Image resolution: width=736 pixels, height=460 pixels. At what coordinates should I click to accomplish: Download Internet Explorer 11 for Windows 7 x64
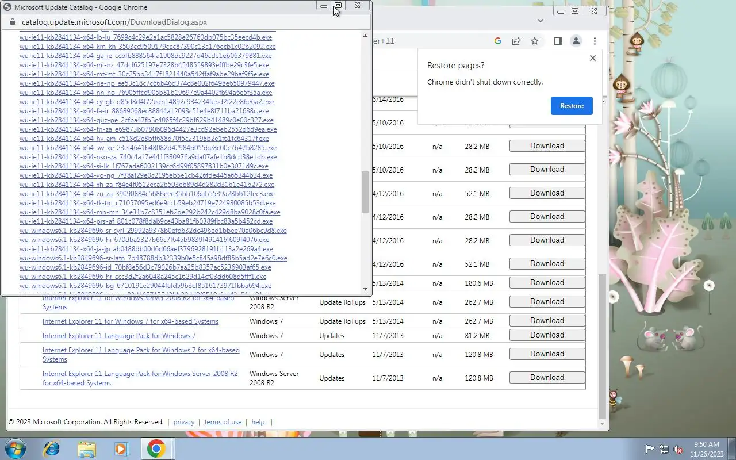[547, 320]
